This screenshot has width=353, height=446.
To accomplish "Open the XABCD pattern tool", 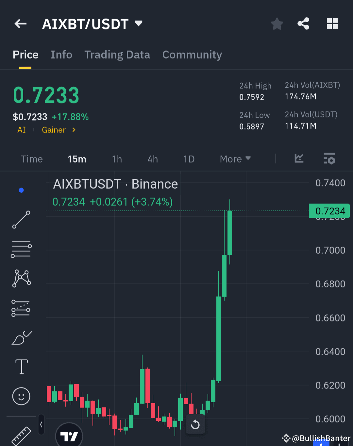I will [x=21, y=278].
